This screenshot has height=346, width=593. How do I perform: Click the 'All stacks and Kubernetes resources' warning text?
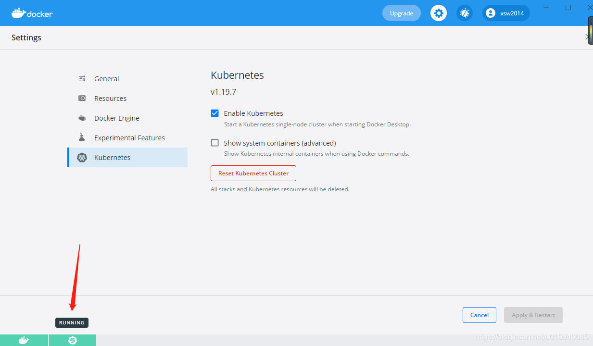click(x=280, y=189)
